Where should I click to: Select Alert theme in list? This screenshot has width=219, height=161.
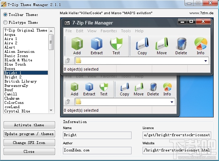pyautogui.click(x=26, y=47)
